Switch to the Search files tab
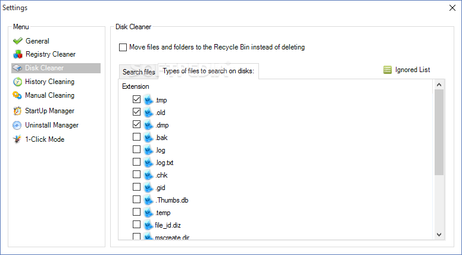 pos(139,72)
